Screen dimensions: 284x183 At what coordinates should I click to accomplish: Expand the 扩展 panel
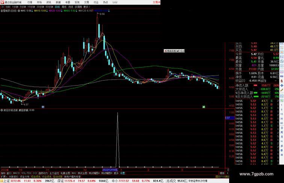click(4, 177)
